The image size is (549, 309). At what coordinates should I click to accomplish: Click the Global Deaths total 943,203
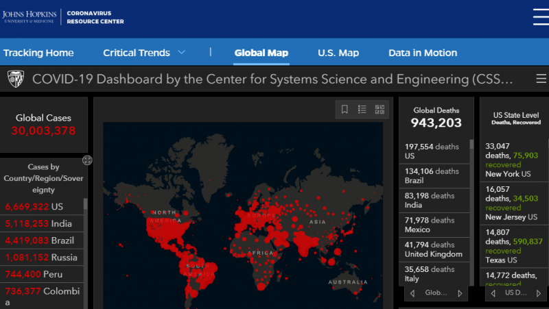pyautogui.click(x=436, y=123)
